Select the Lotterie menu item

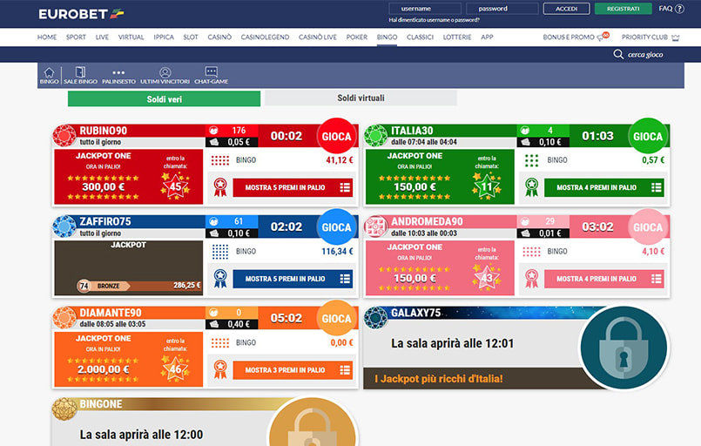[x=457, y=37]
